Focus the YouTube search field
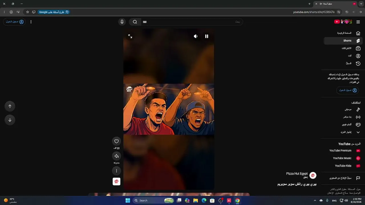Image resolution: width=365 pixels, height=205 pixels. [x=192, y=22]
